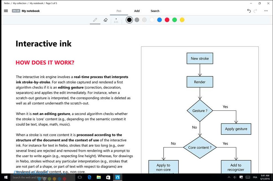Pick the blue ink color
Screen dimensions: 273x181
[159, 20]
